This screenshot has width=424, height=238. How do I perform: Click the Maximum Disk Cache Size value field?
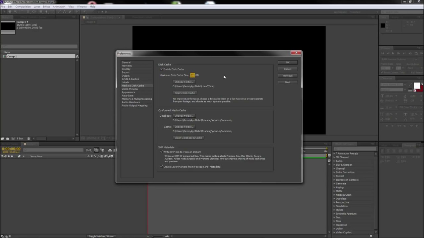point(192,75)
